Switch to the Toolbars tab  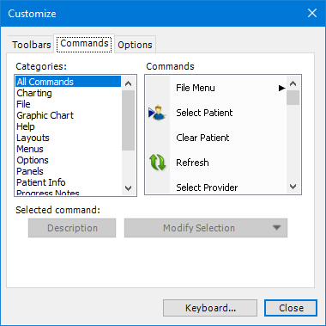click(x=32, y=45)
